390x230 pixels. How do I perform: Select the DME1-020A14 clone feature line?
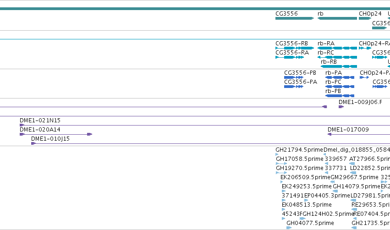pos(56,134)
